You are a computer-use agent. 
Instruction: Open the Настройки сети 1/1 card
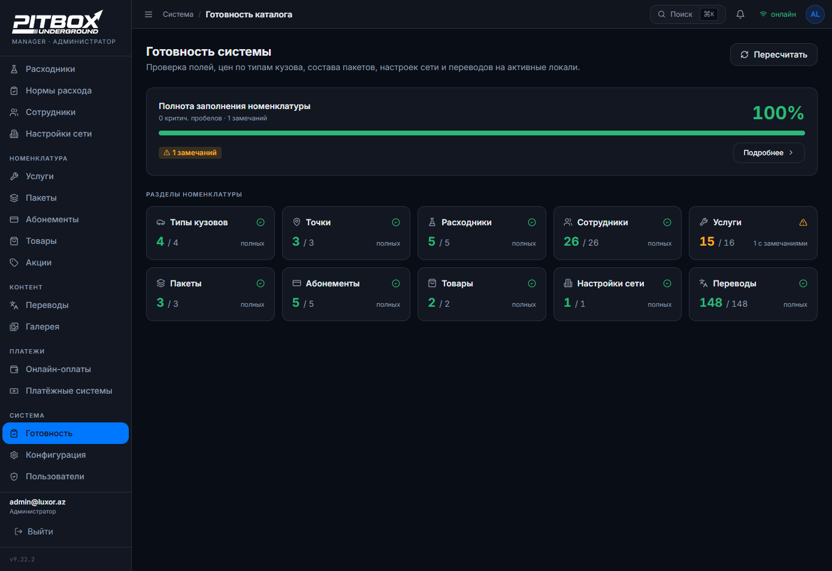618,294
